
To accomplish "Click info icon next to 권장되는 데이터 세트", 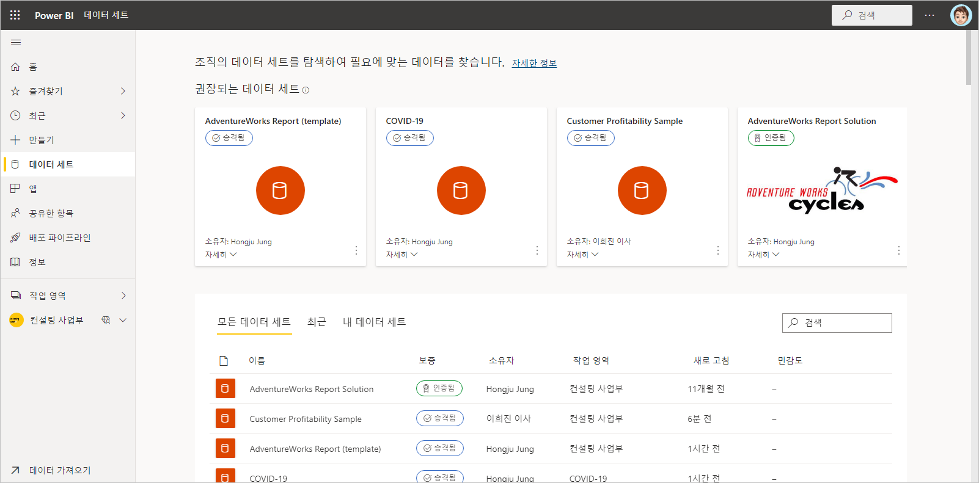I will click(x=306, y=90).
